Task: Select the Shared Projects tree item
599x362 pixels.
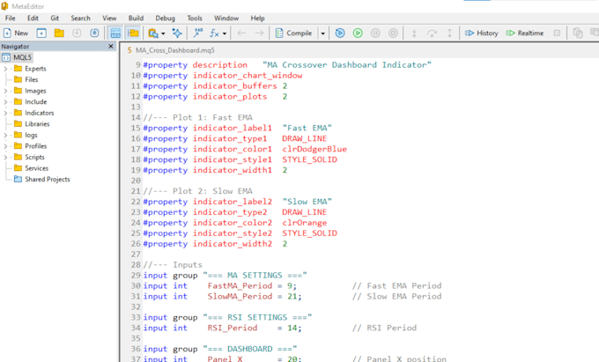Action: pyautogui.click(x=42, y=179)
